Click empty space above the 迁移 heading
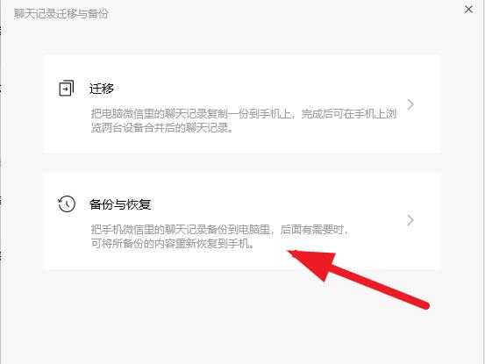The height and width of the screenshot is (364, 485). 242,68
